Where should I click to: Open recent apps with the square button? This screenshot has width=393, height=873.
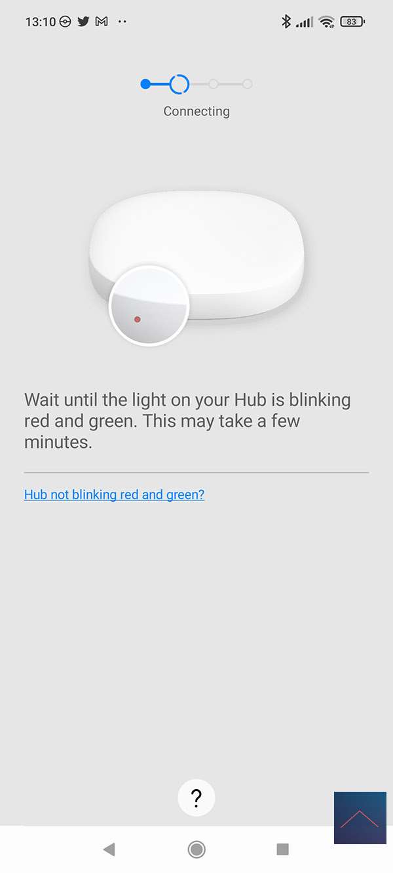point(283,849)
